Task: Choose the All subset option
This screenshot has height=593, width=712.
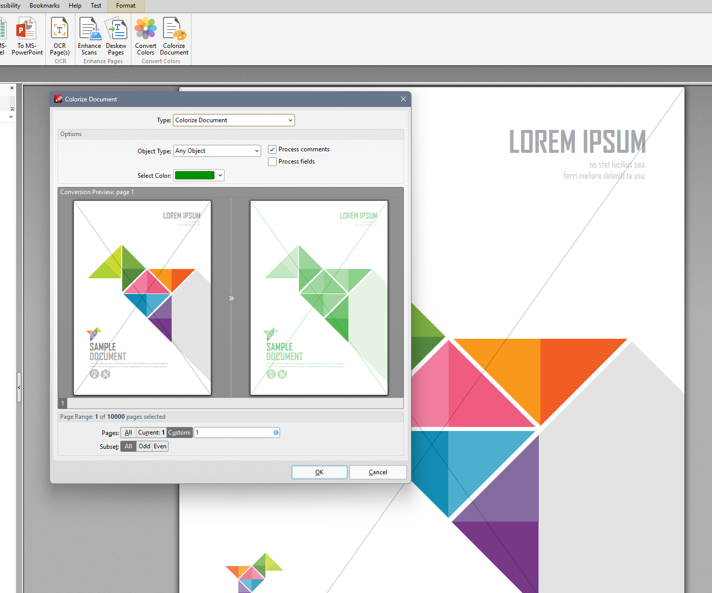Action: pos(128,446)
